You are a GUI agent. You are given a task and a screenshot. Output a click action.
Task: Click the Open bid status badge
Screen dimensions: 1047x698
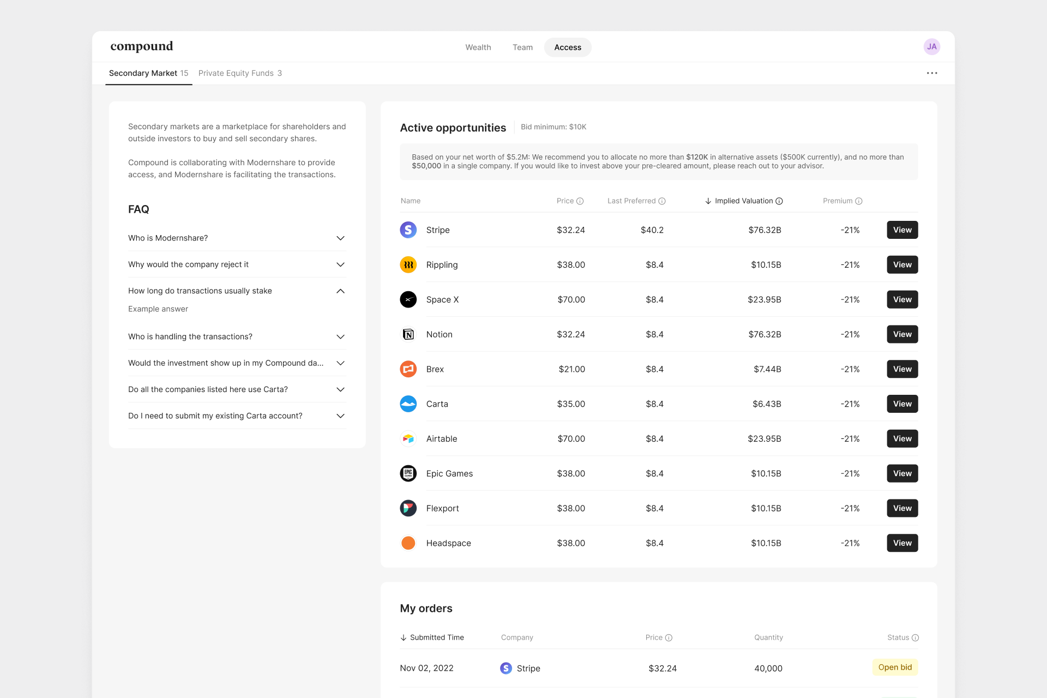pyautogui.click(x=895, y=667)
